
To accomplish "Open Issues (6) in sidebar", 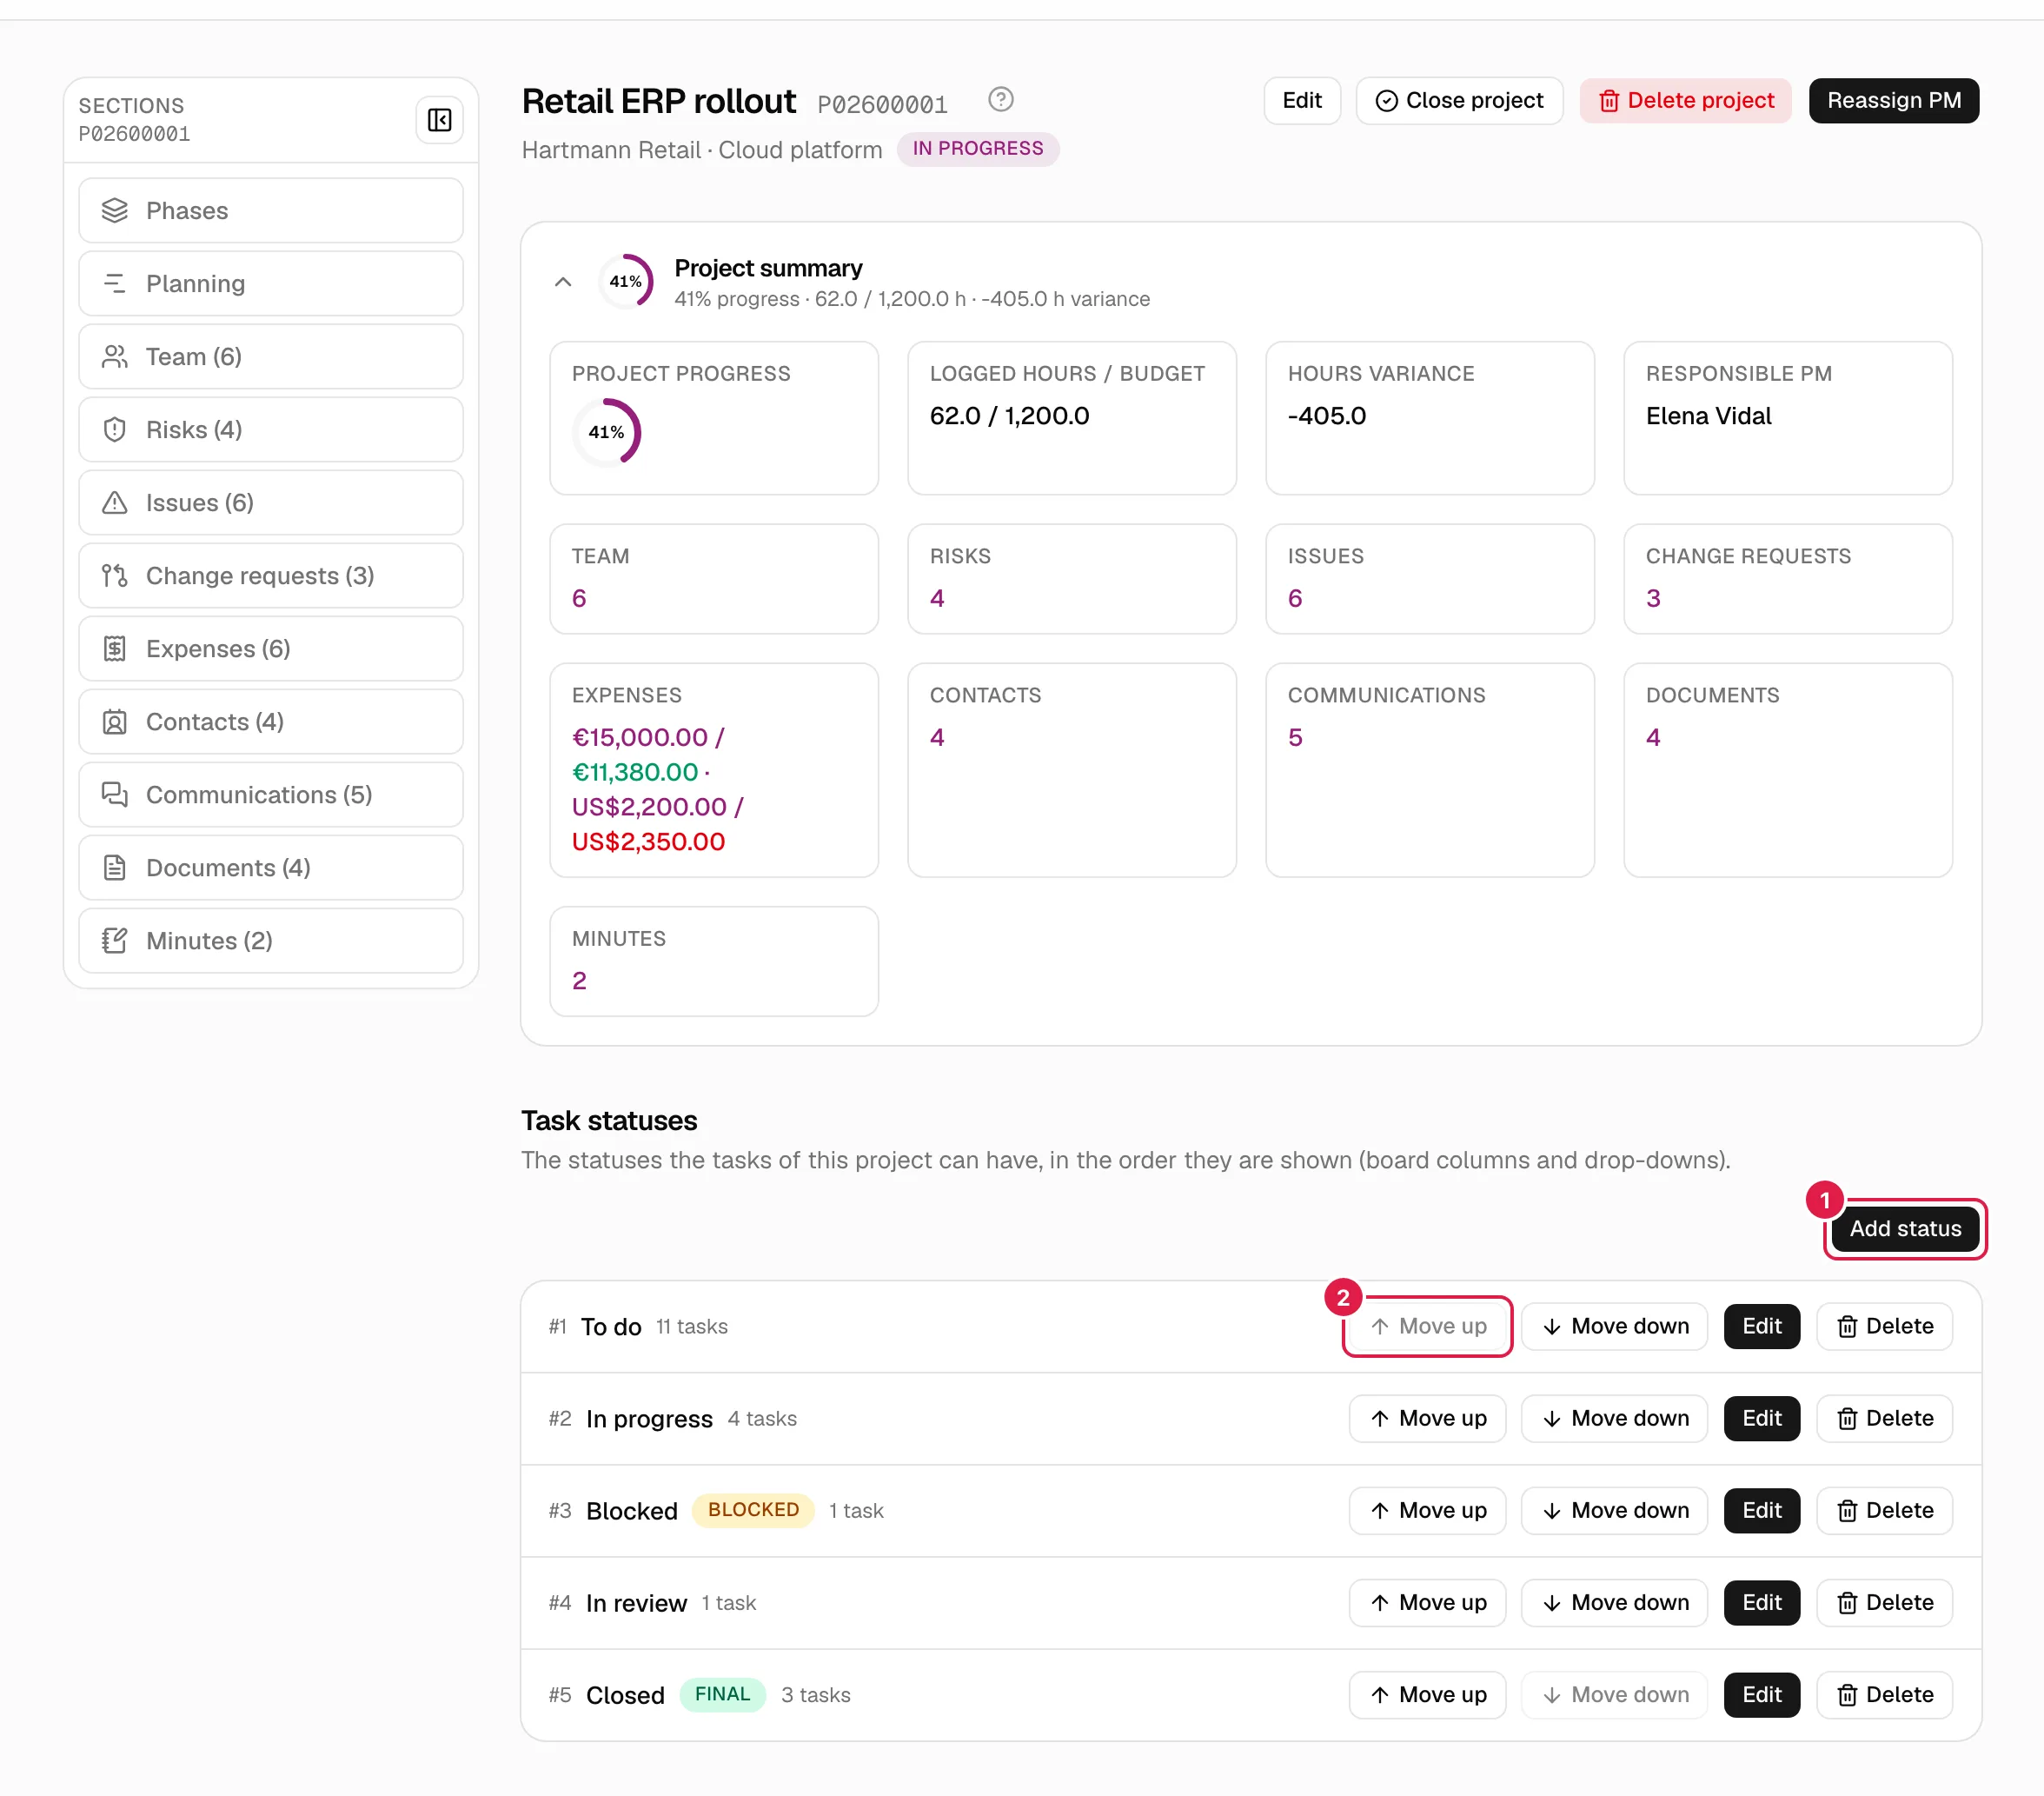I will click(x=271, y=502).
